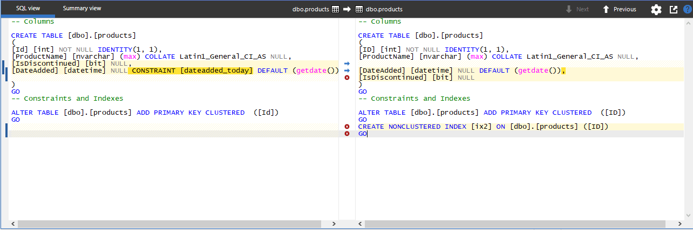Switch to the Summary view tab
The width and height of the screenshot is (693, 230).
[x=81, y=9]
